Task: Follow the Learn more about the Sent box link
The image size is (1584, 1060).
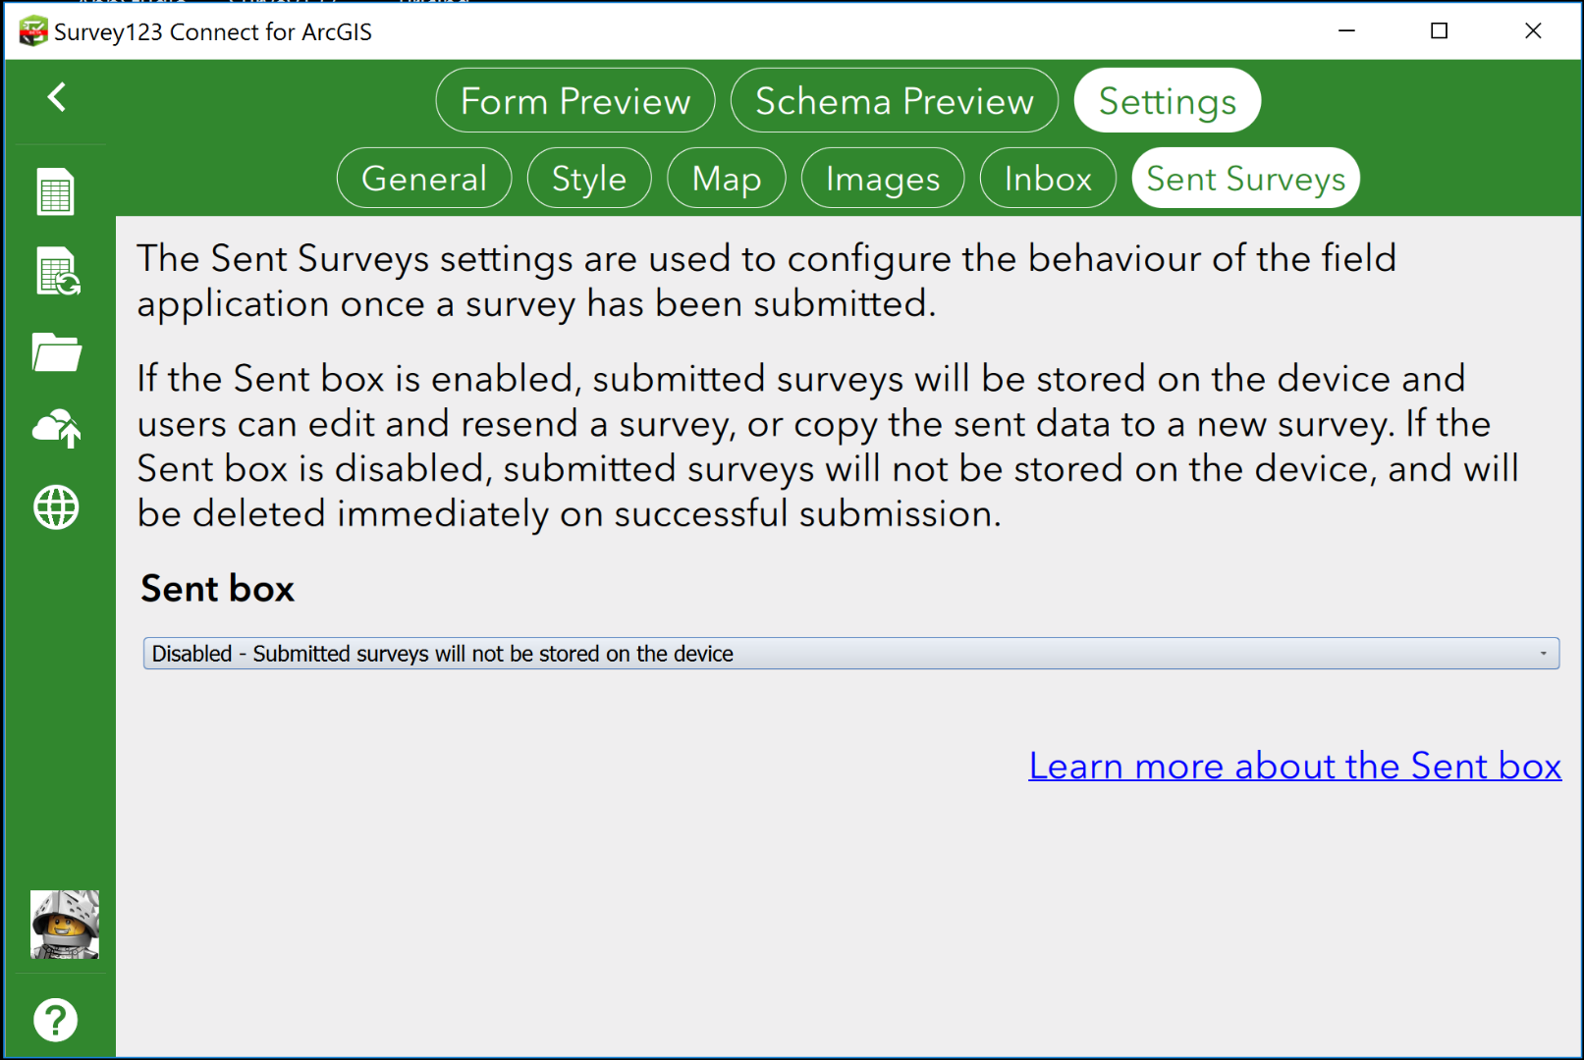Action: tap(1295, 766)
